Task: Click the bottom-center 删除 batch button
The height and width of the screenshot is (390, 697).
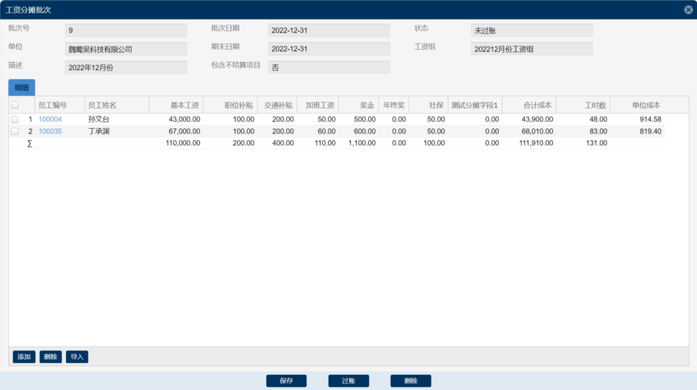Action: click(411, 381)
